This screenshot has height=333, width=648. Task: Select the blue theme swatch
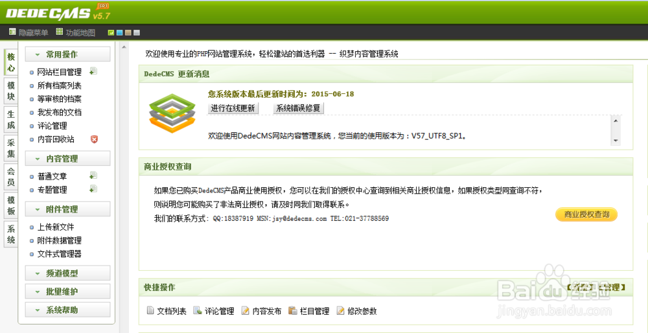click(x=119, y=32)
